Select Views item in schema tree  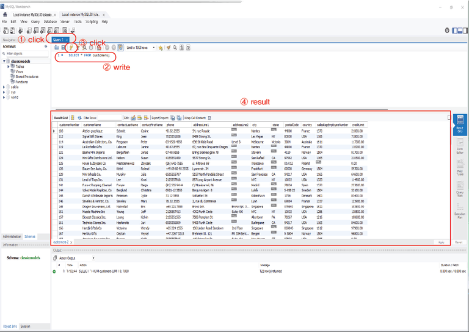[x=19, y=71]
